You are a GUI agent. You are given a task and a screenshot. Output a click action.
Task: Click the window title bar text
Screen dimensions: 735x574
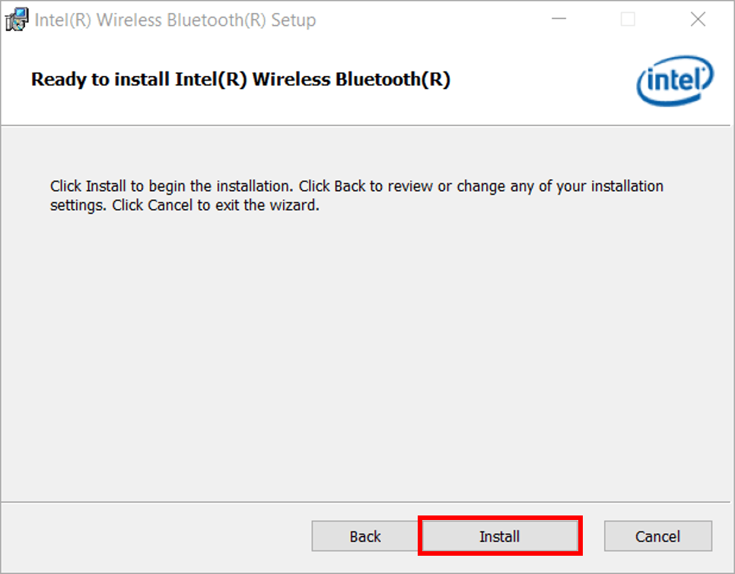(173, 20)
